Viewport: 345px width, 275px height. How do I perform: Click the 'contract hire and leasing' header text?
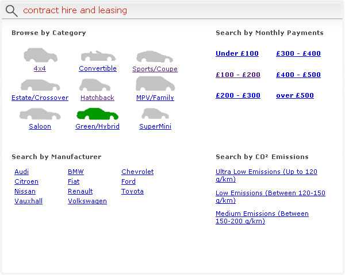(75, 10)
